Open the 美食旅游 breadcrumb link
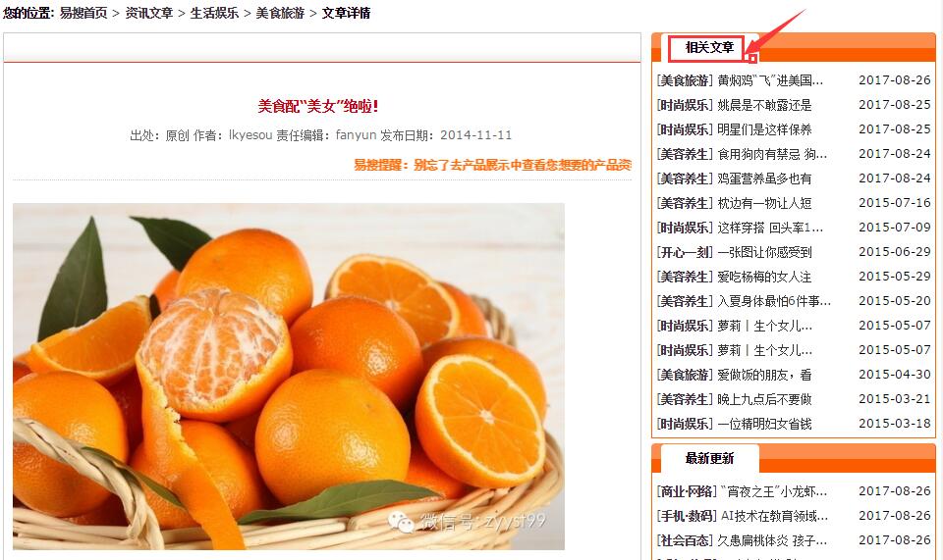 pyautogui.click(x=280, y=13)
